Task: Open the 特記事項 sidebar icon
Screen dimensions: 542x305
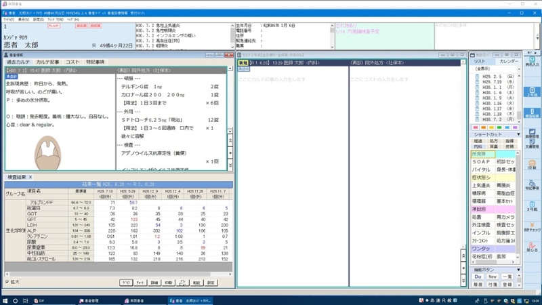Action: (x=532, y=186)
